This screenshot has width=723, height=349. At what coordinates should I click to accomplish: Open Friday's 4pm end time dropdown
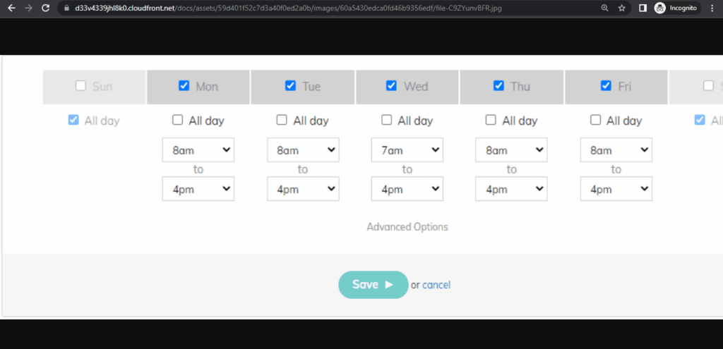(616, 189)
